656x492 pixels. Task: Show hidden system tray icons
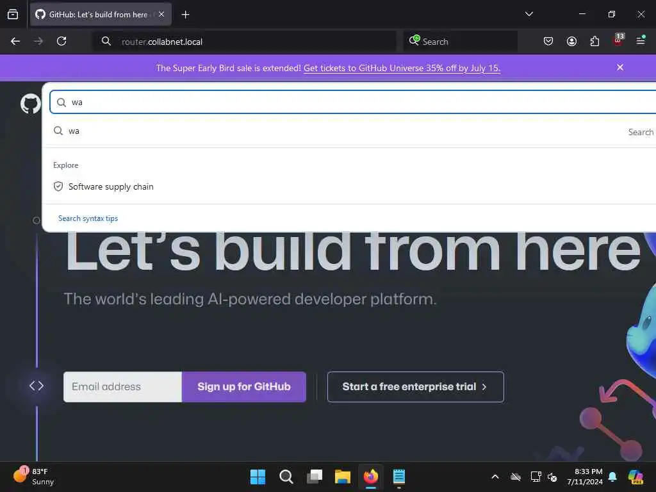(x=495, y=477)
